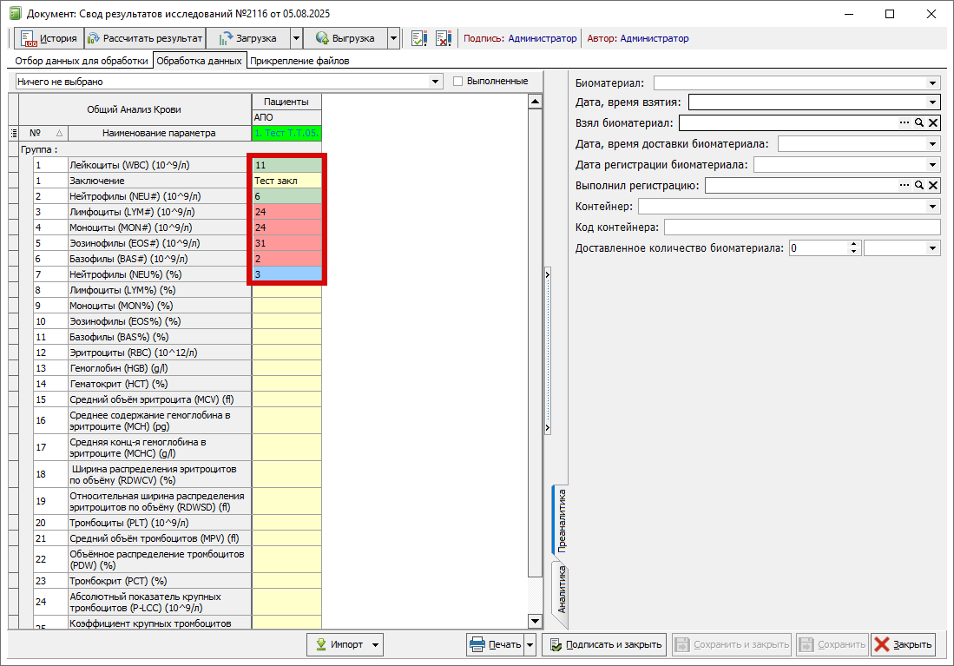Viewport: 954px width, 666px height.
Task: Click the Общий Анализ Крови header
Action: point(135,109)
